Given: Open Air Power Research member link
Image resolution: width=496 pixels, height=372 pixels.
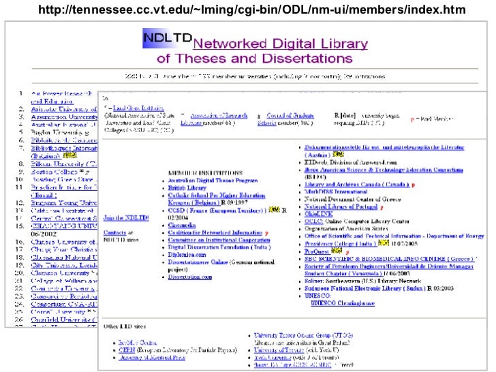Looking at the screenshot, I should (62, 97).
